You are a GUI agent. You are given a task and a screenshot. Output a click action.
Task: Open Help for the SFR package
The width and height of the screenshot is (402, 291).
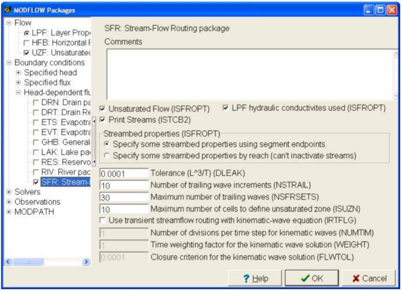(255, 278)
